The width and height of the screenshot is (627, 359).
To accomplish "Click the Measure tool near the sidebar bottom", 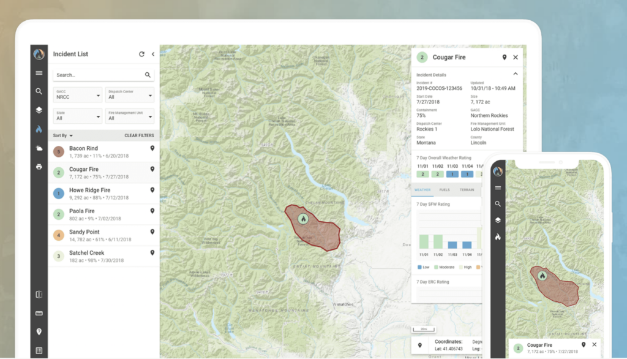I will 39,312.
